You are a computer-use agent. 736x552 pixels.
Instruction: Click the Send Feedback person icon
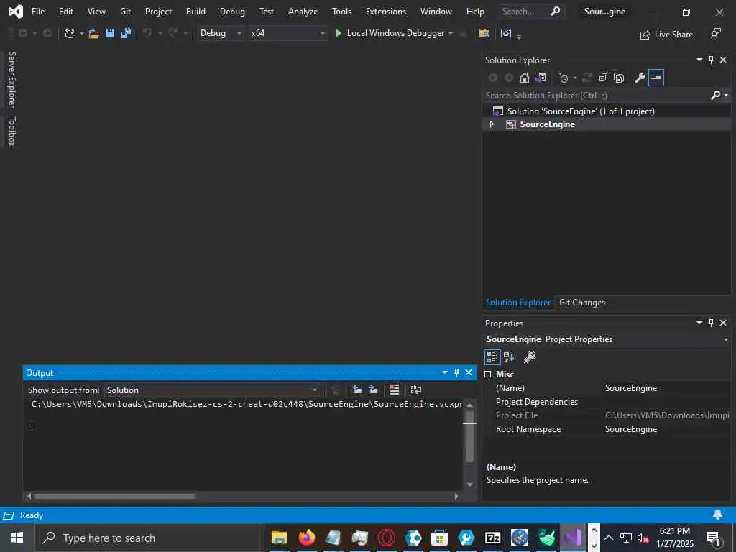point(715,33)
